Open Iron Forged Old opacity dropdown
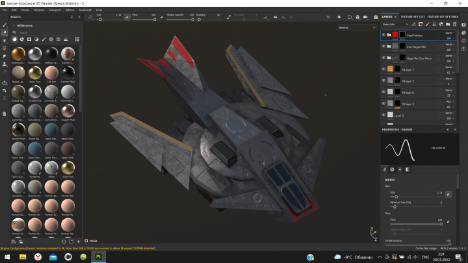Screen dimensions: 468x263 click(450, 49)
